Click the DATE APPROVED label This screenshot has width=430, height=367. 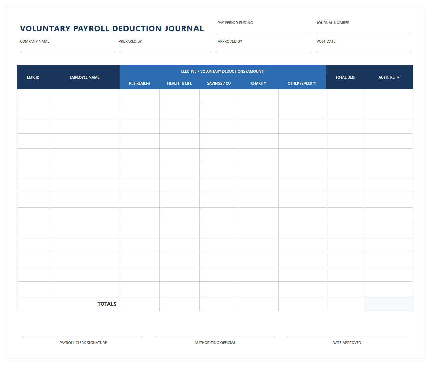click(347, 343)
